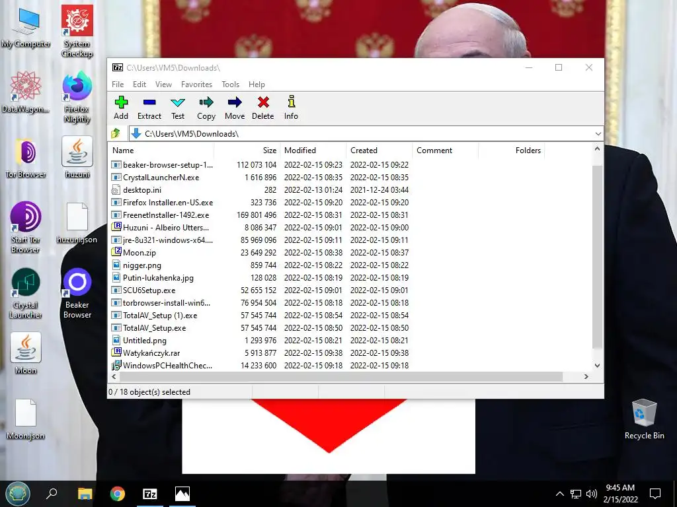Select Moon.json file on desktop
The image size is (677, 507).
click(26, 419)
